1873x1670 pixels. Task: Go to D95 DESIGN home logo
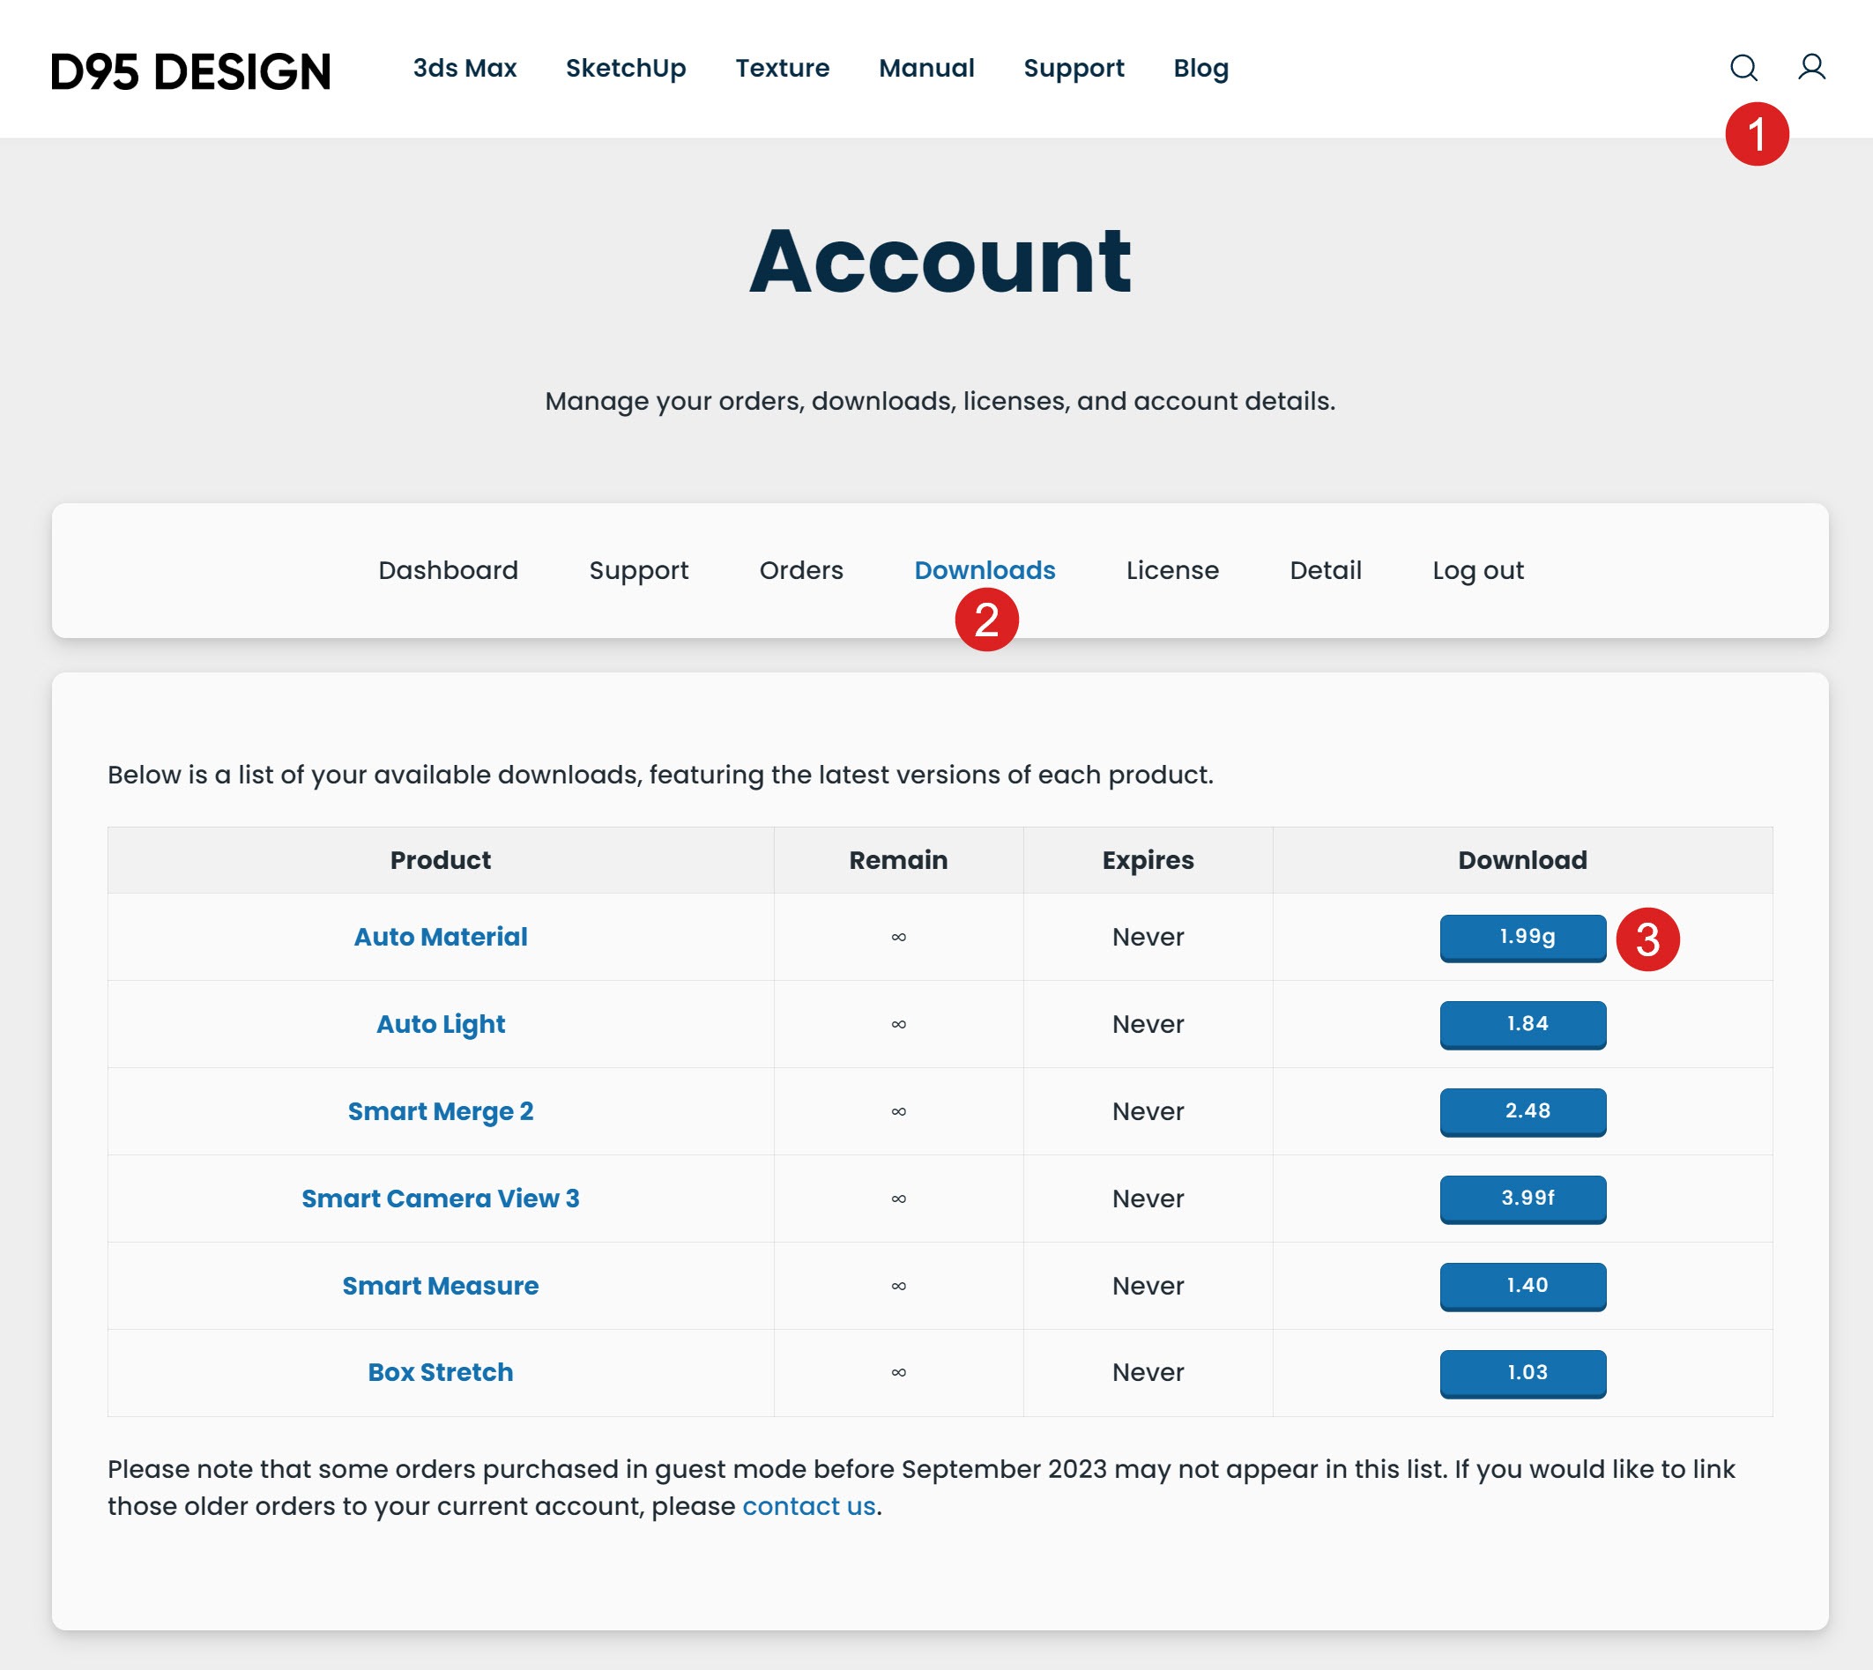(x=190, y=71)
